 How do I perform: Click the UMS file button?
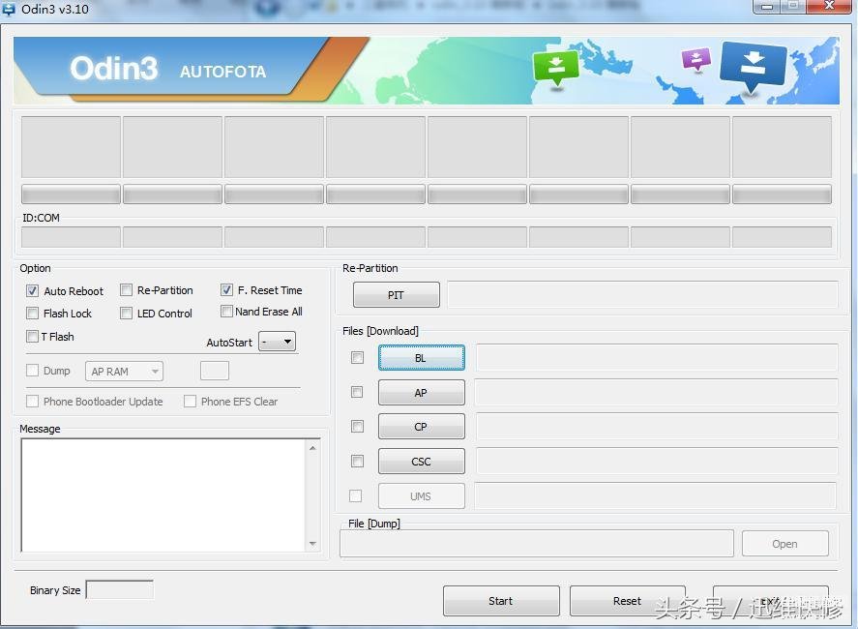422,496
